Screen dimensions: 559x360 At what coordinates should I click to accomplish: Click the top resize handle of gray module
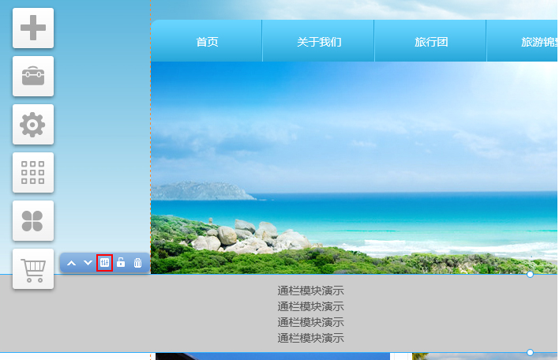point(530,274)
